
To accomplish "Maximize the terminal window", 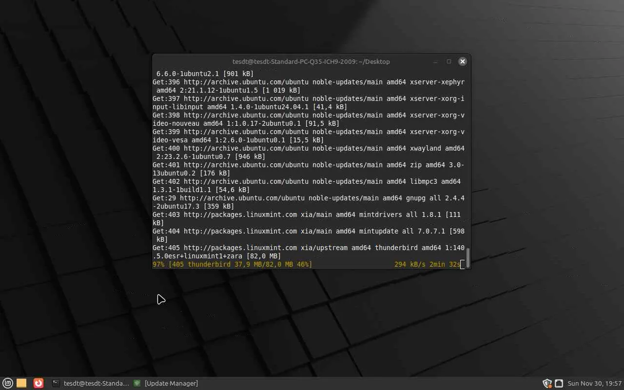I will [x=449, y=61].
